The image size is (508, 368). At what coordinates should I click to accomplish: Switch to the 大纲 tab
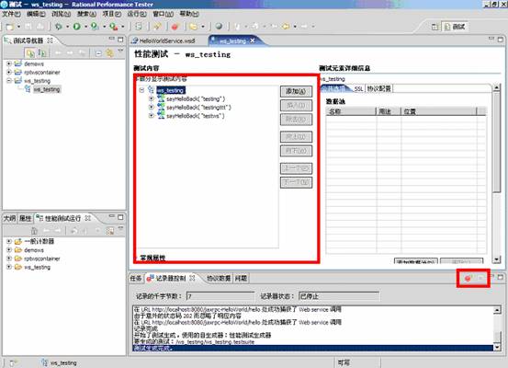tap(9, 218)
